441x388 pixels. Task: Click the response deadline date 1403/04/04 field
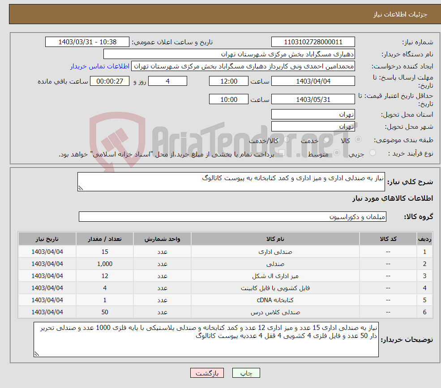(x=313, y=81)
